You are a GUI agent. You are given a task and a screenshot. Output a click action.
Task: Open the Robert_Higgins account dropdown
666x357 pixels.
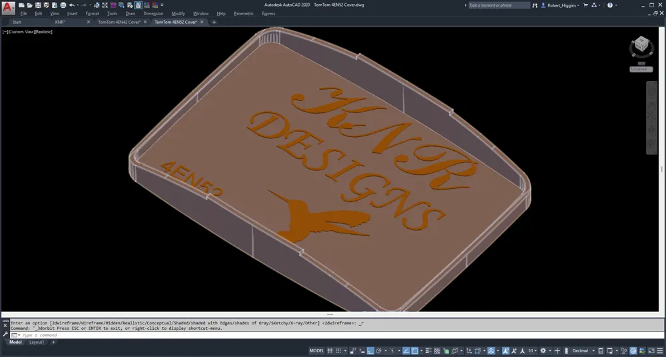tap(561, 5)
